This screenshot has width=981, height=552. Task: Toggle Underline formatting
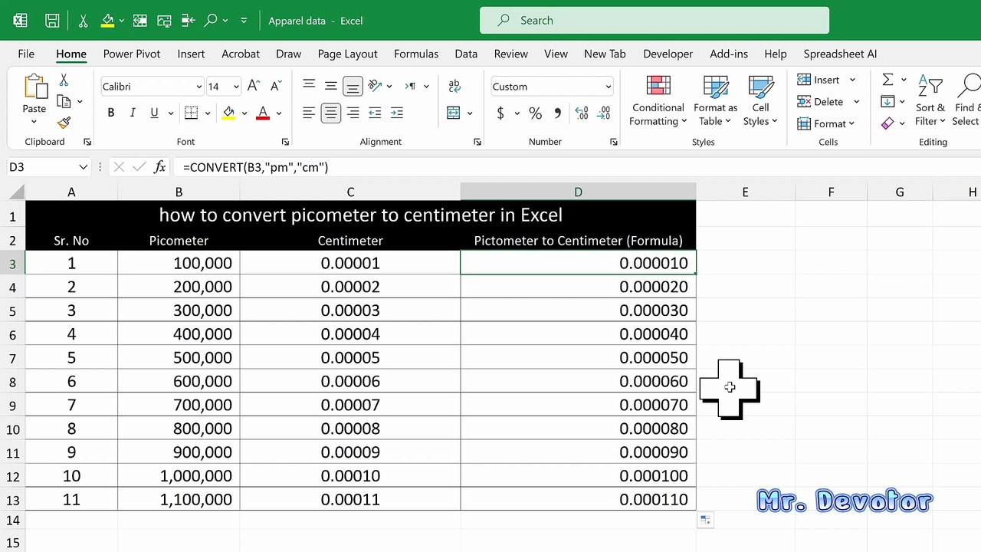point(154,113)
